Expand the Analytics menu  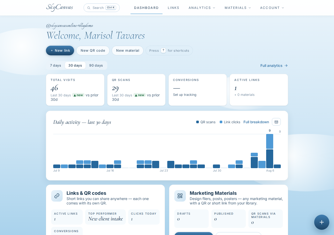click(x=202, y=8)
